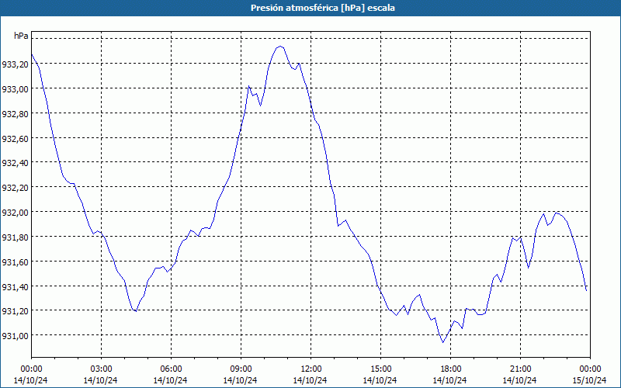Click the 'hPa' unit label
621x388 pixels.
point(21,36)
